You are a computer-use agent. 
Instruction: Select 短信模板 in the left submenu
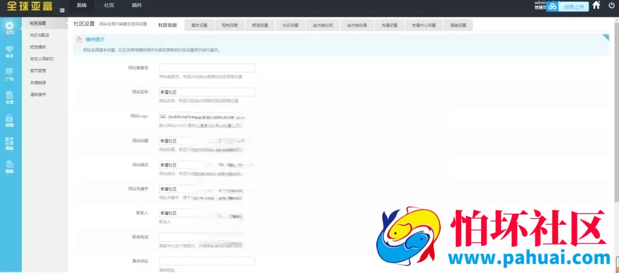pos(38,47)
